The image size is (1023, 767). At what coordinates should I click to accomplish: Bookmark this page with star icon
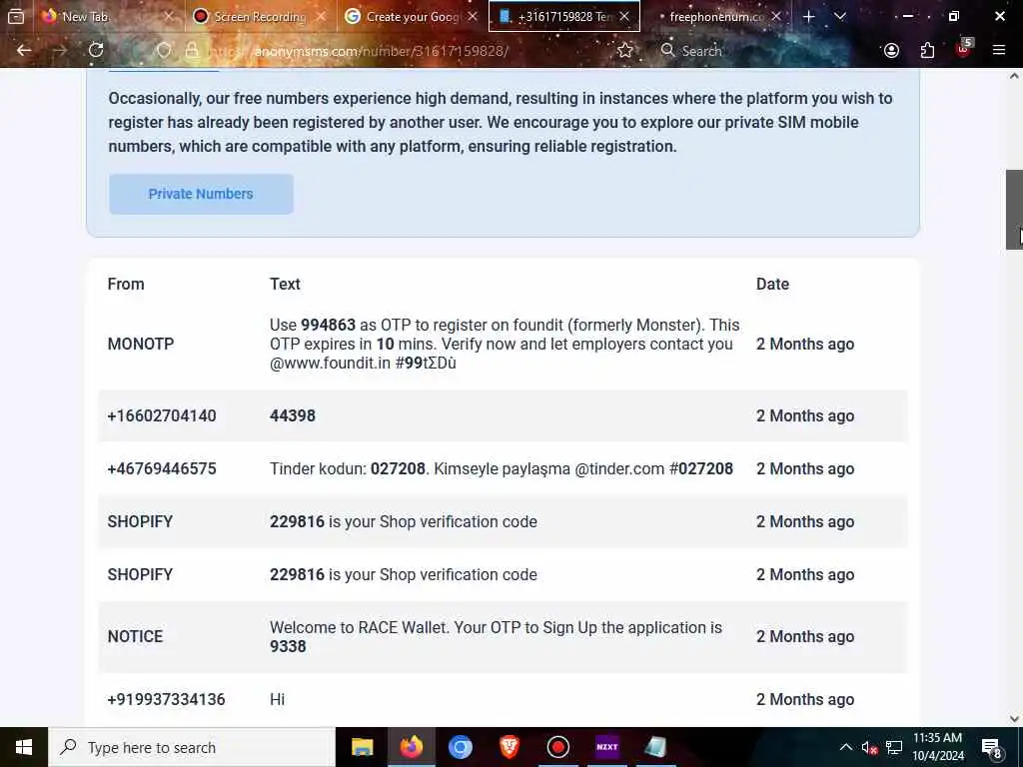[624, 50]
